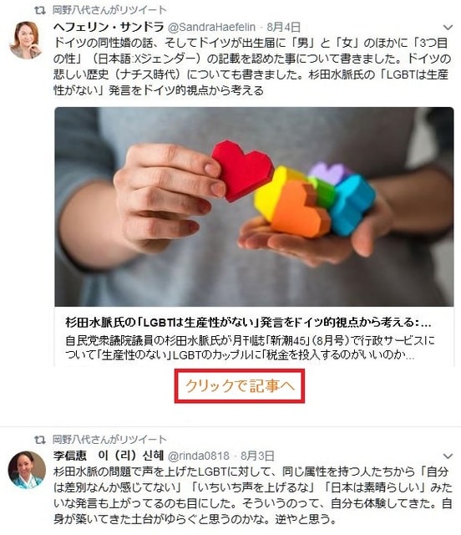Expand the dropdown chevron on 李信恵's tweet

tap(448, 456)
